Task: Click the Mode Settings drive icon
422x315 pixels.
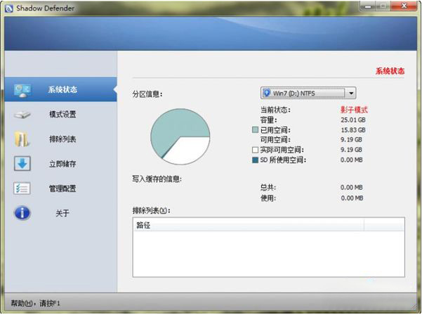Action: pos(22,115)
